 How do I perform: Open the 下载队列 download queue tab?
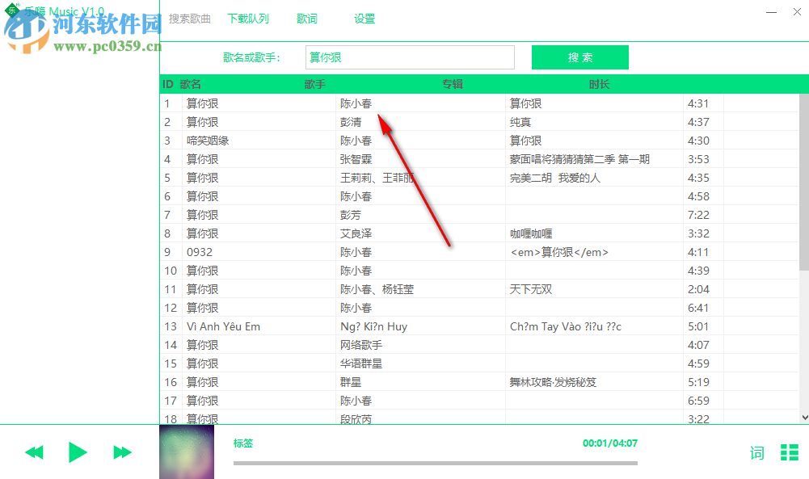click(248, 18)
